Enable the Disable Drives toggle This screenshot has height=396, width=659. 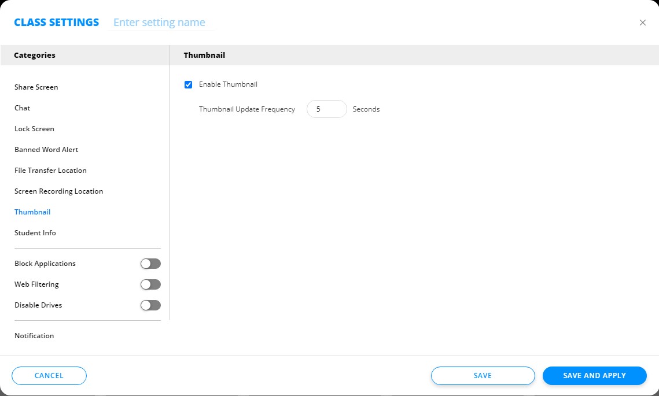click(x=150, y=305)
